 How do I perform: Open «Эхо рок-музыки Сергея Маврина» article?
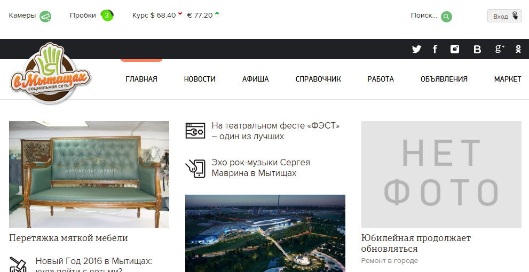coord(261,167)
